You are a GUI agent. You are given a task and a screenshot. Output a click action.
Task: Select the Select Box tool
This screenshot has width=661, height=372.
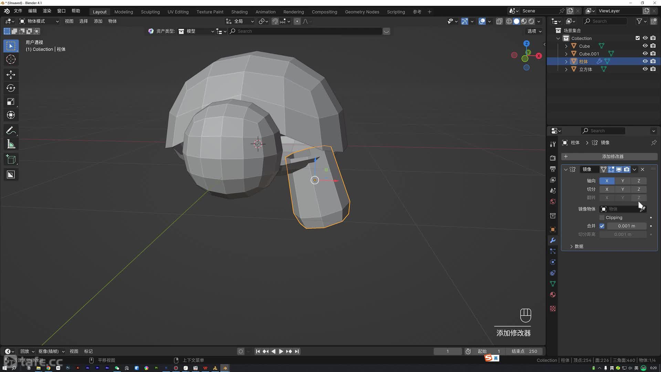[x=11, y=46]
